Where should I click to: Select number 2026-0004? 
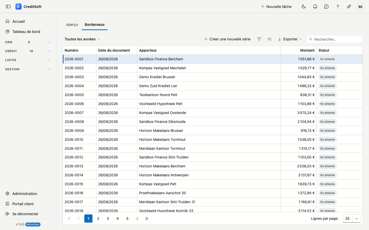(x=74, y=86)
